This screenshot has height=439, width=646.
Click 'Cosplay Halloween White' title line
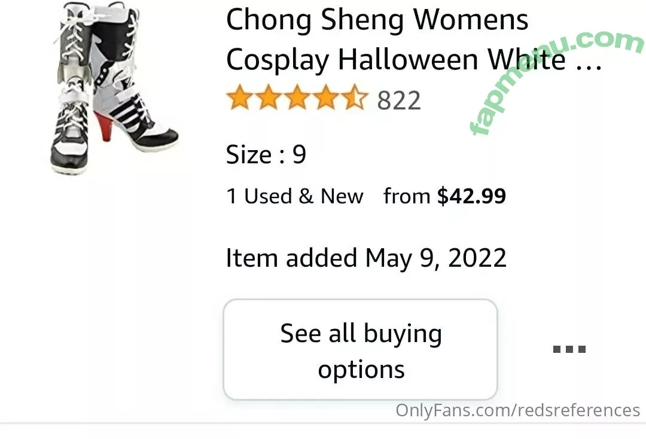[395, 59]
